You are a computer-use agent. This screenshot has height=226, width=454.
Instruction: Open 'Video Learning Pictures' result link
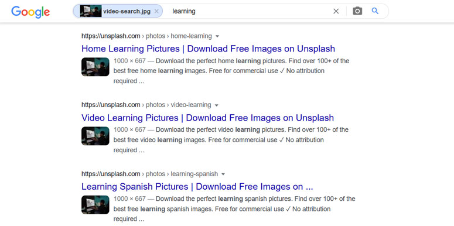(x=207, y=118)
